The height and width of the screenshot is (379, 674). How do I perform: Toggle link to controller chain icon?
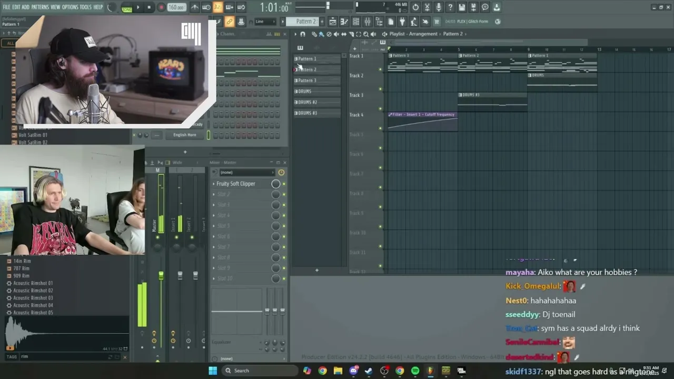click(x=229, y=22)
